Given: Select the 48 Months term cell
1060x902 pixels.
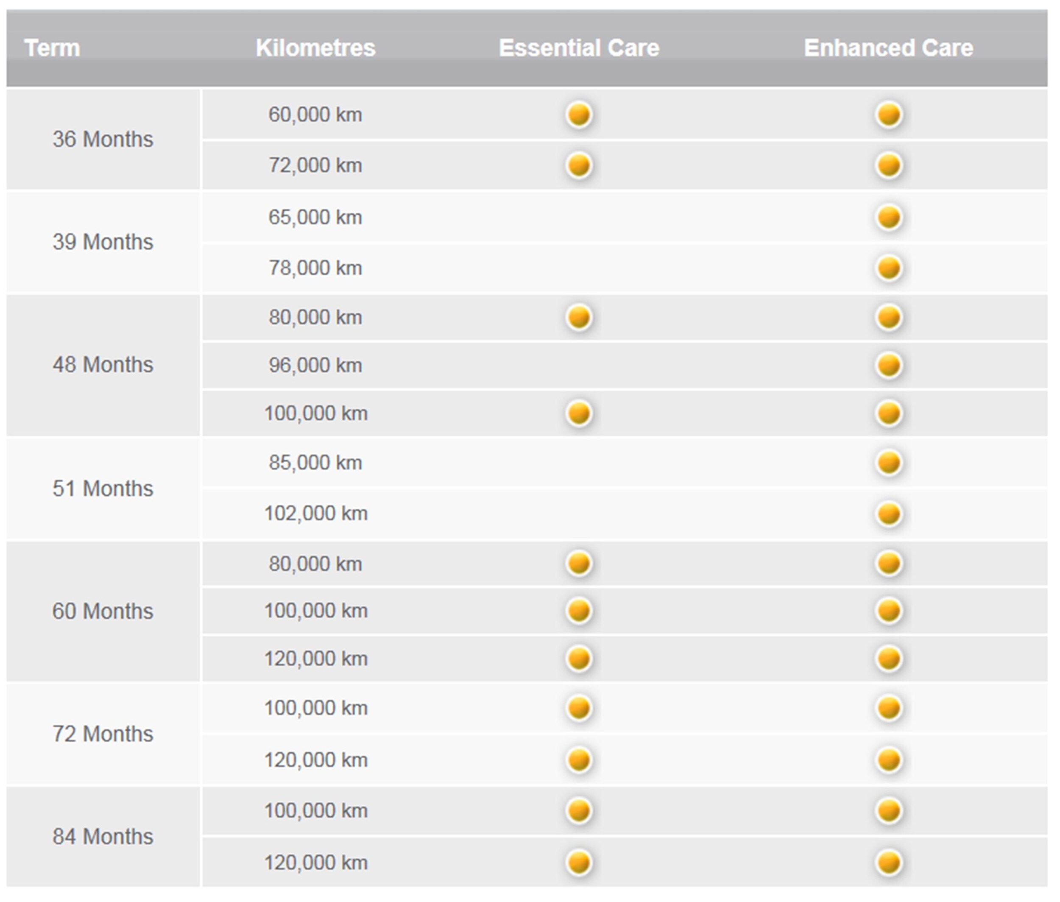Looking at the screenshot, I should pyautogui.click(x=103, y=365).
